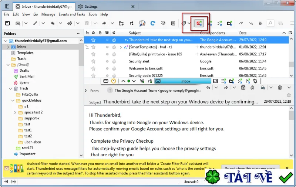Click the quick filter sliders icon
This screenshot has height=187, width=296.
[x=260, y=23]
